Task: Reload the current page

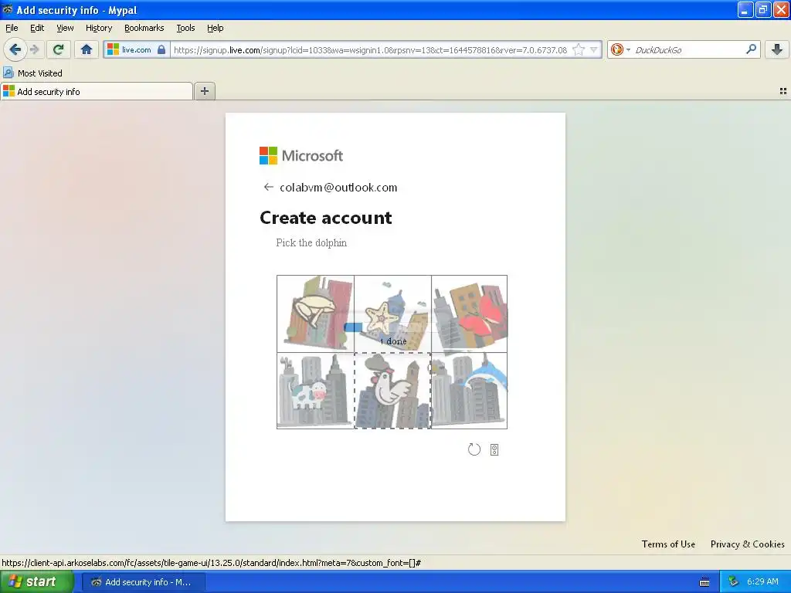Action: (x=59, y=49)
